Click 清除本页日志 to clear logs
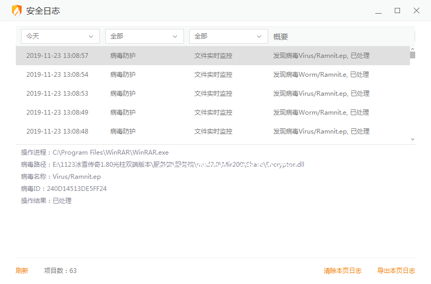 pyautogui.click(x=343, y=271)
